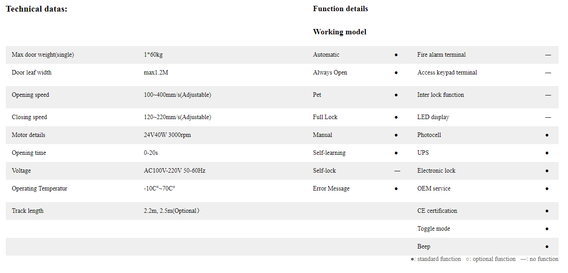
Task: Click the Max door weight(single) label
Action: (43, 55)
